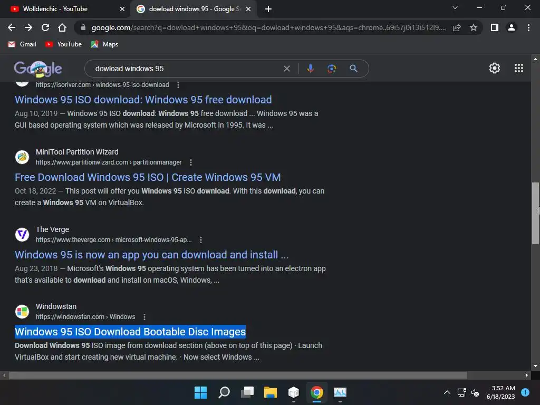The height and width of the screenshot is (405, 540).
Task: Open the Windows Start menu
Action: [x=200, y=392]
